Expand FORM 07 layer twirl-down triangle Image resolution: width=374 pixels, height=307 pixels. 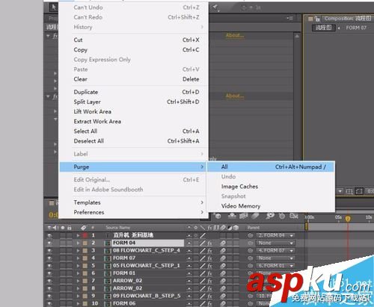(78, 258)
